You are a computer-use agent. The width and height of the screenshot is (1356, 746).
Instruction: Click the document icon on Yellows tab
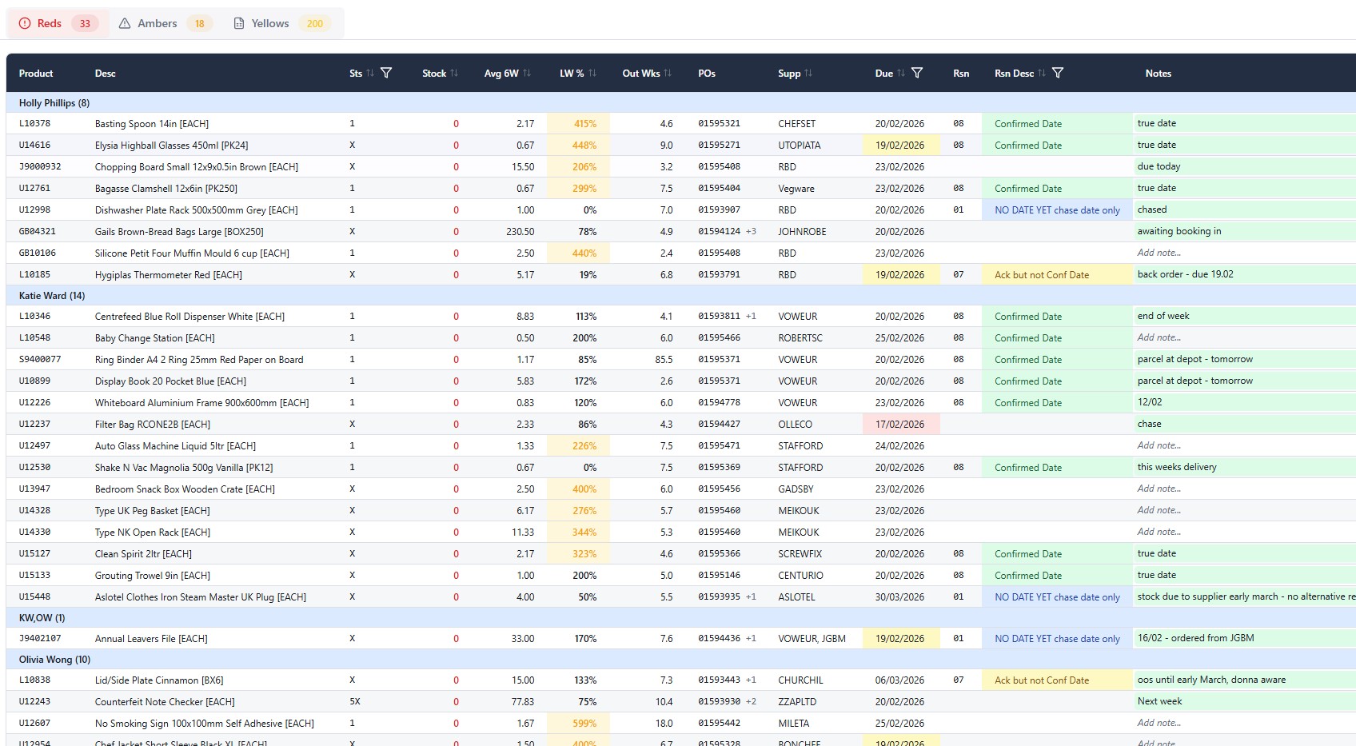coord(239,23)
